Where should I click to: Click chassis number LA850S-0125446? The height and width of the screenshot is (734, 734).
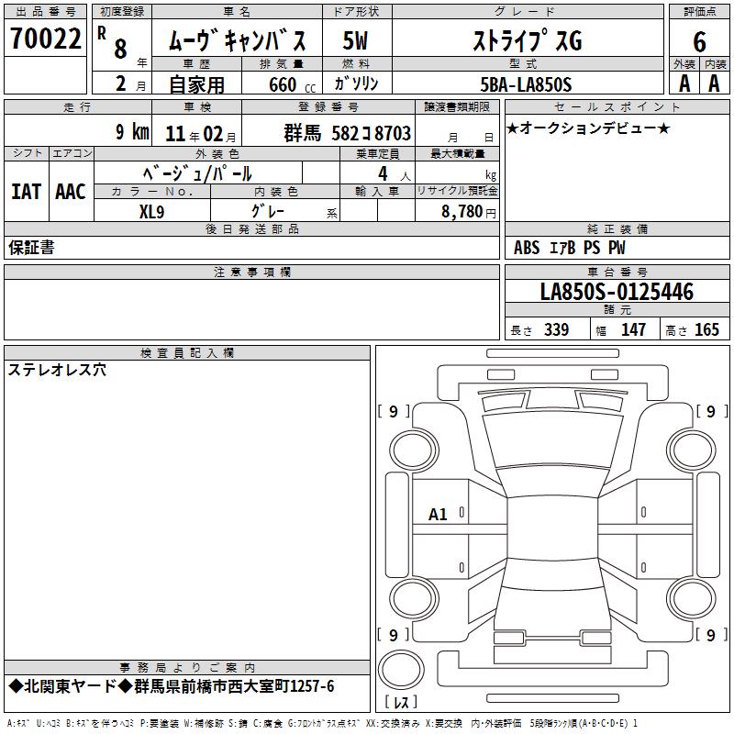(x=617, y=292)
